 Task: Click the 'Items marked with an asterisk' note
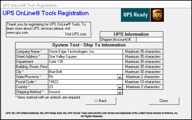48,97
